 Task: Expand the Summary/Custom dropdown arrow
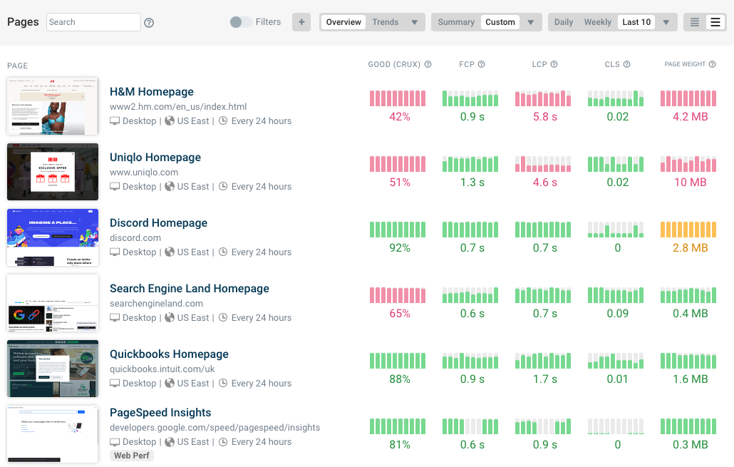click(x=531, y=22)
